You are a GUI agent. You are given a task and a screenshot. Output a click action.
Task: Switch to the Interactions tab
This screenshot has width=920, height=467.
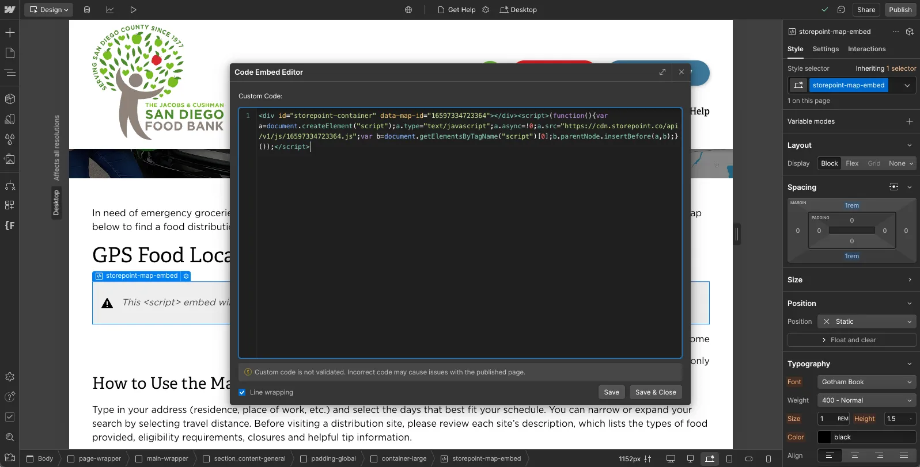866,49
